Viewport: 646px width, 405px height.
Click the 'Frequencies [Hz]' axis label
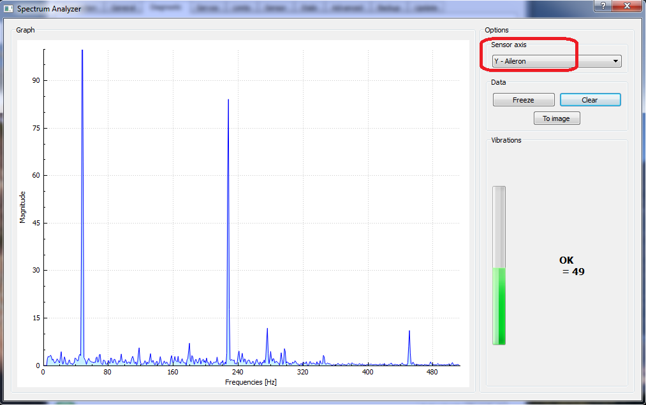(251, 382)
